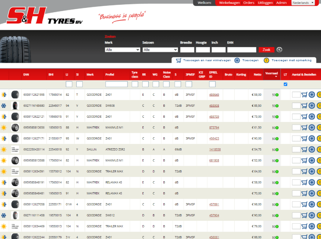Click summer sun icon for SAILUN row
Screen dimensions: 321x239
pyautogui.click(x=4, y=149)
